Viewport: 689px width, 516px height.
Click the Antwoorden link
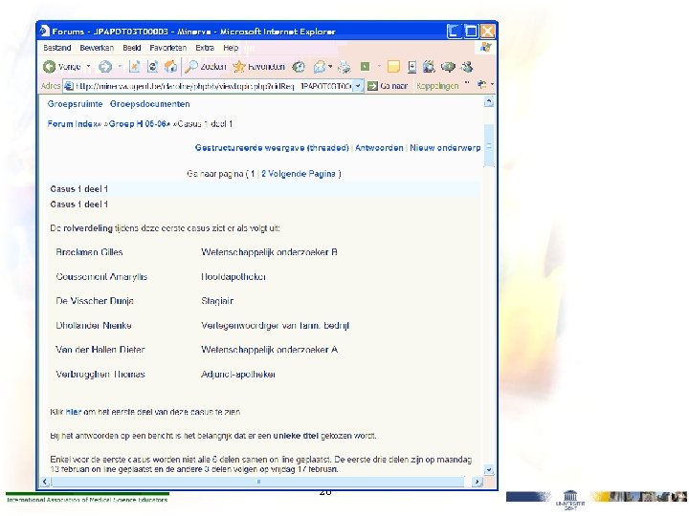[x=379, y=148]
